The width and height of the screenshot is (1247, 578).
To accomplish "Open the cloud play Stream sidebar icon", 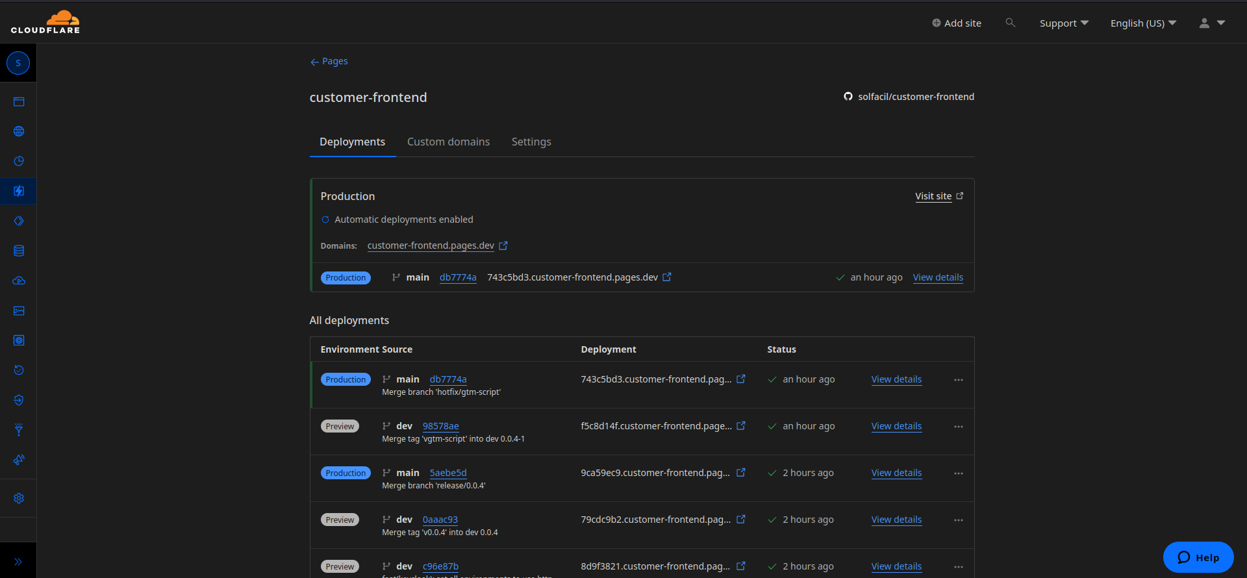I will (19, 281).
